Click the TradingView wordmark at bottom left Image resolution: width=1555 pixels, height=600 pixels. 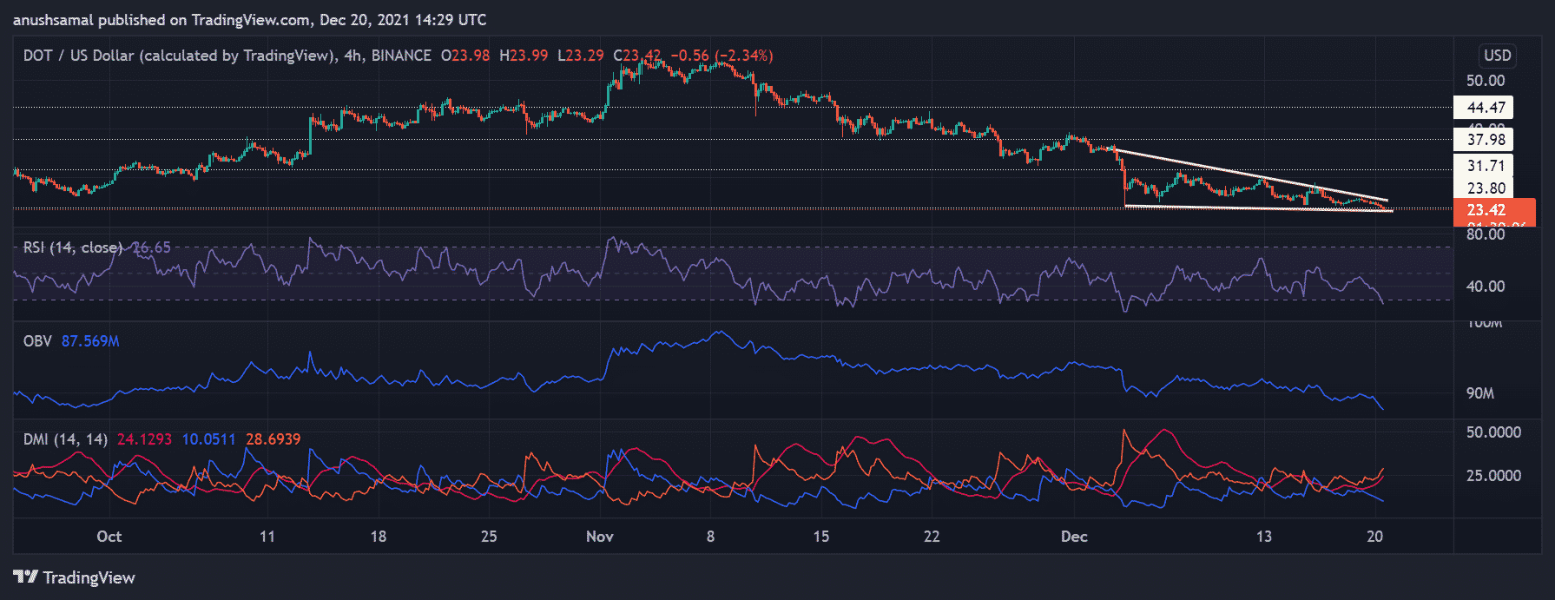tap(89, 577)
